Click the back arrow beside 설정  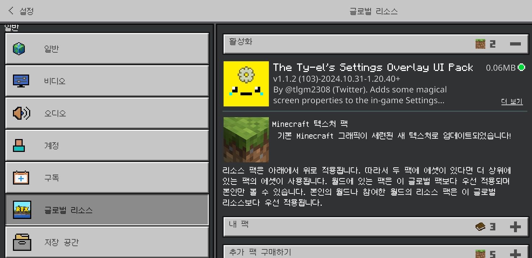[10, 11]
